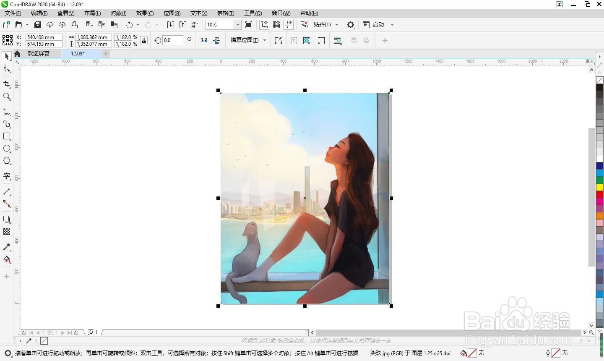
Task: Click the black color swatch in palette
Action: tap(600, 87)
